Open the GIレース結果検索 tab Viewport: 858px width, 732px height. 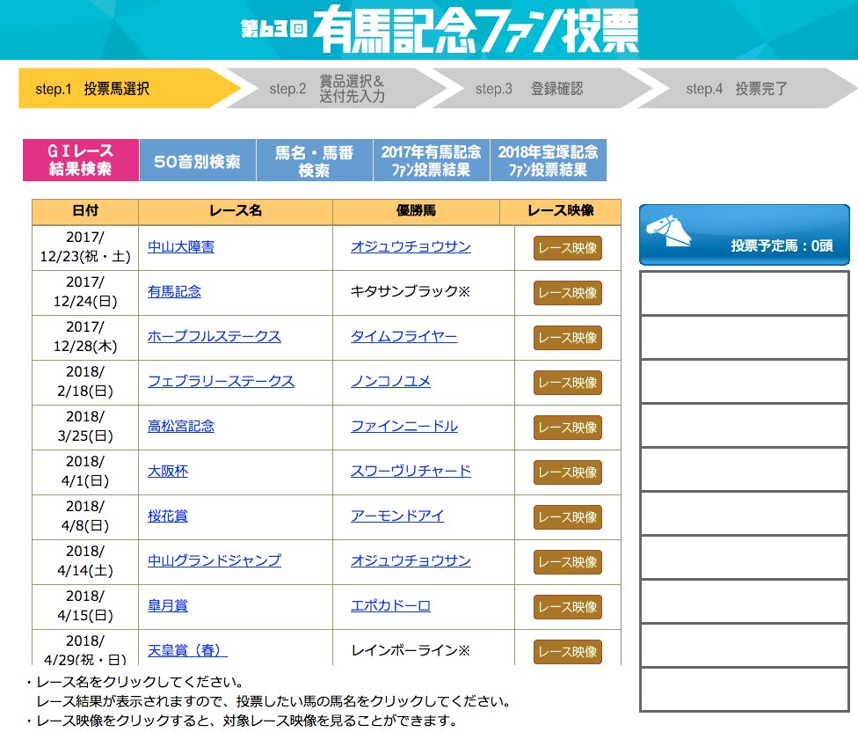(81, 160)
